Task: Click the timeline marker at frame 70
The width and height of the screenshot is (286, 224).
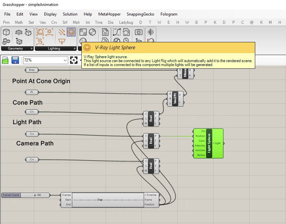Action: (x=101, y=200)
